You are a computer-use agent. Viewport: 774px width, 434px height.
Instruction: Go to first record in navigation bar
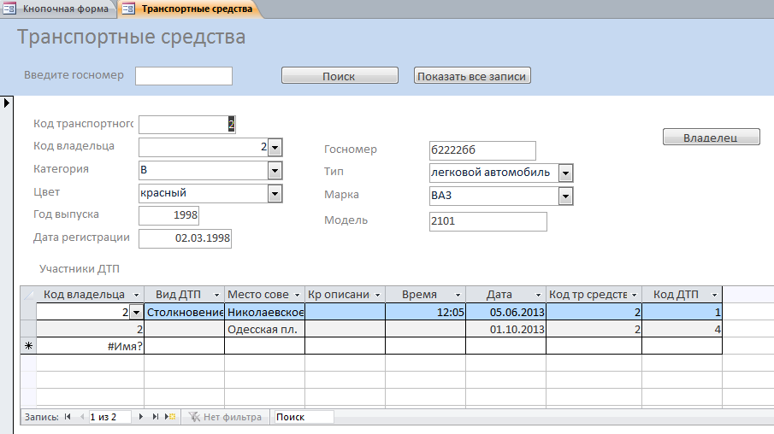tap(68, 417)
